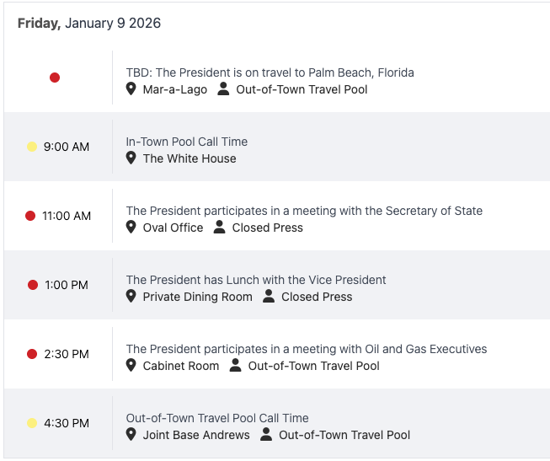Open the Secretary of State meeting event

point(304,211)
